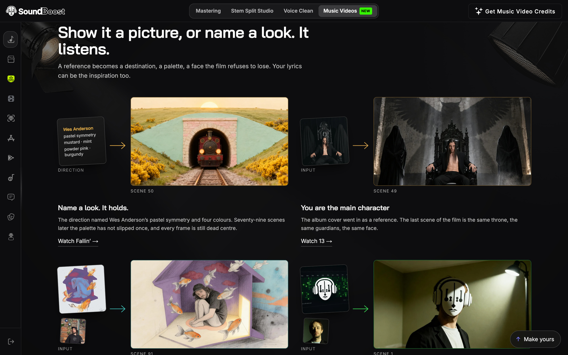Follow the Watch Fallin' link
Screen dimensions: 568x355
(x=78, y=241)
